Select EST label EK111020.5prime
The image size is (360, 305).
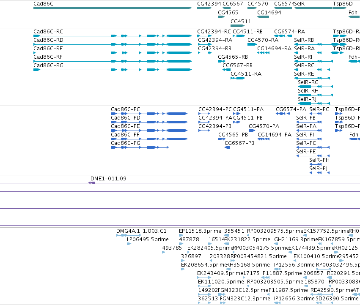[x=221, y=282]
